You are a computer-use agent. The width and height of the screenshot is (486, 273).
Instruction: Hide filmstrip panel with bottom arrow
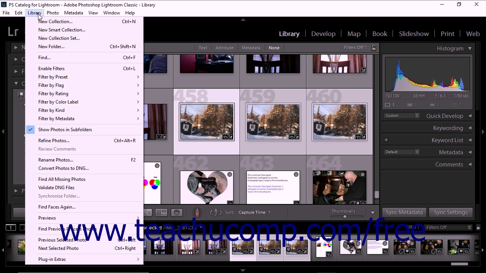point(243,270)
